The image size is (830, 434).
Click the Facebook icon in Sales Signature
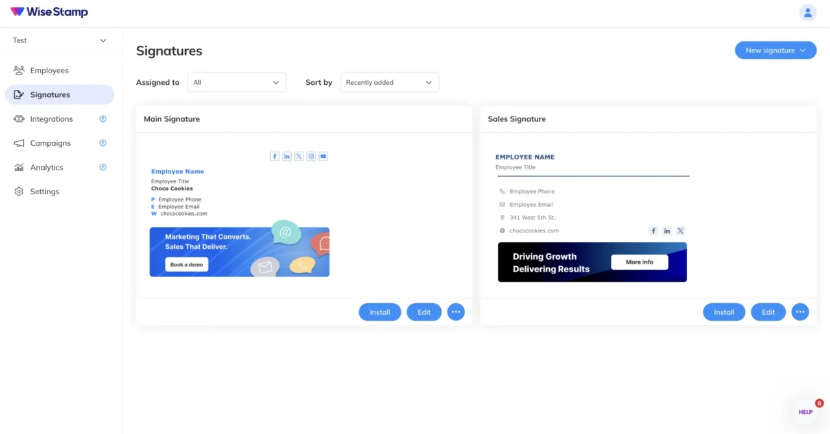click(x=654, y=231)
